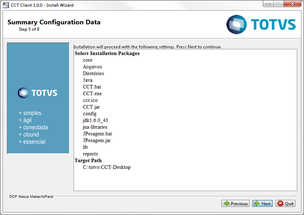Select the 'CCT.exe' entry
The image size is (304, 215).
tap(92, 94)
